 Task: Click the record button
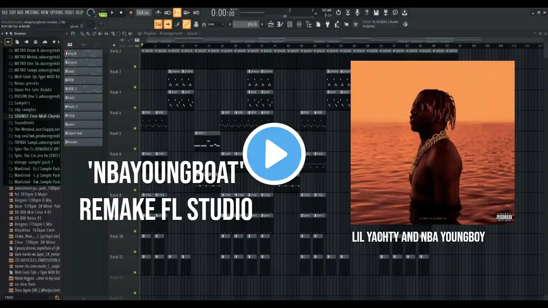[131, 13]
